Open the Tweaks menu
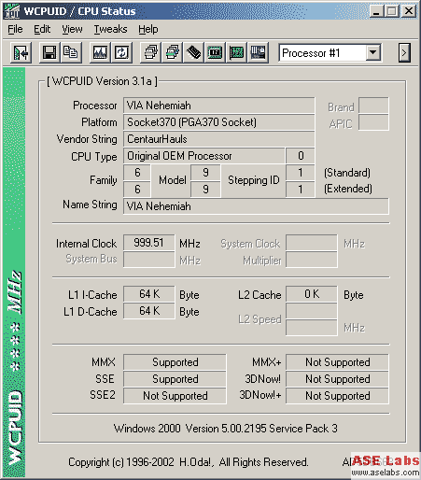 tap(111, 29)
